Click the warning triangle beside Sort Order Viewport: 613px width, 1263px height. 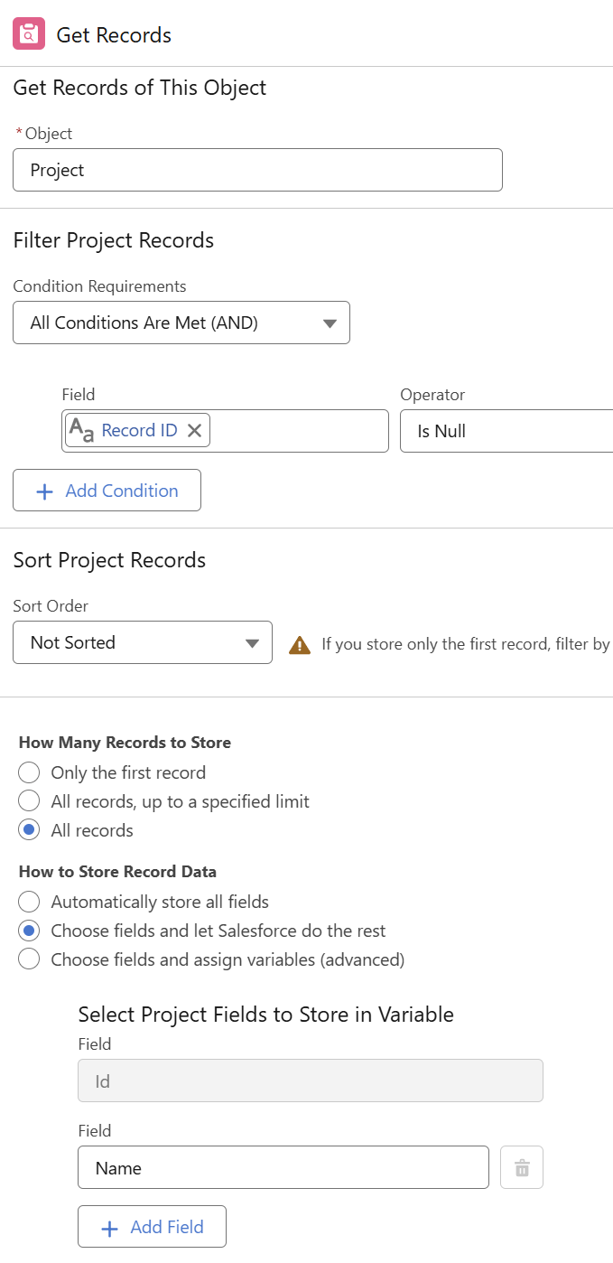coord(300,645)
